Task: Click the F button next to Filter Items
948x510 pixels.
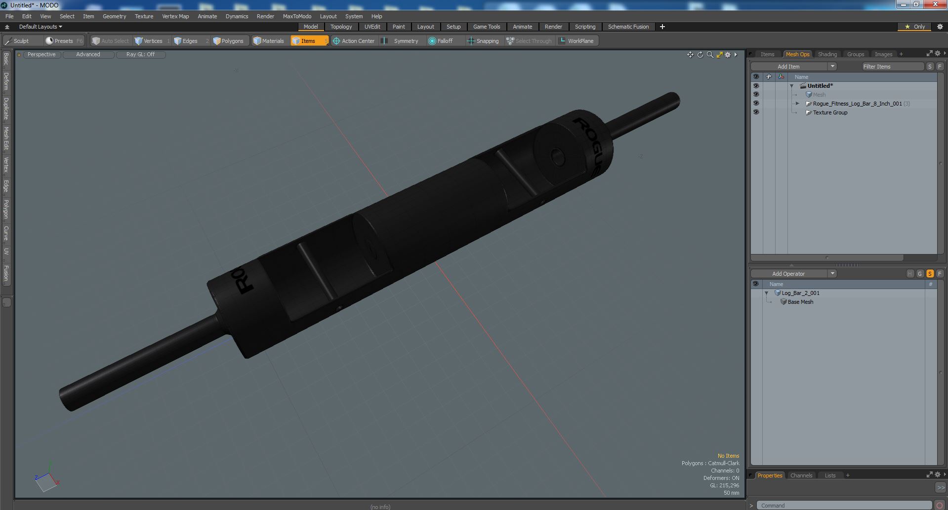Action: pyautogui.click(x=940, y=67)
